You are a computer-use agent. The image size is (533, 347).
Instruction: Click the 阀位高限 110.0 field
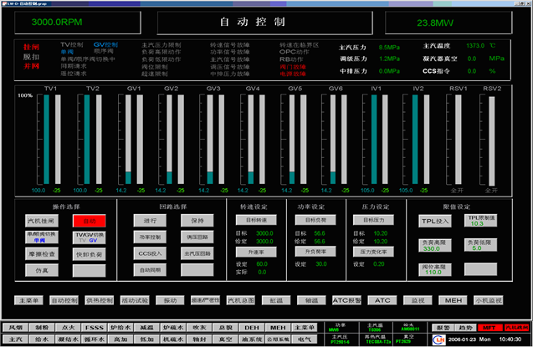(x=435, y=269)
